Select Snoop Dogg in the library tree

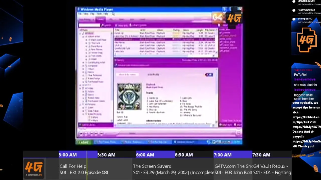click(x=97, y=53)
